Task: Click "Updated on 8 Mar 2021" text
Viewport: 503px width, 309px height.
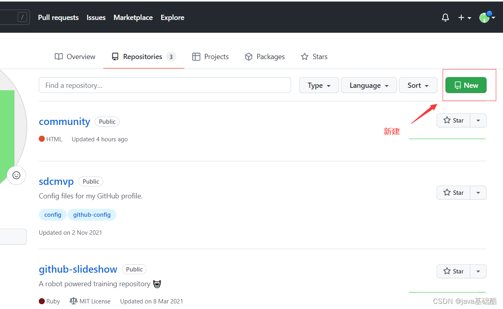Action: pyautogui.click(x=152, y=301)
